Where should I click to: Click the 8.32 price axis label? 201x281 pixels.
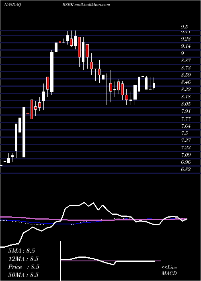pos(186,90)
